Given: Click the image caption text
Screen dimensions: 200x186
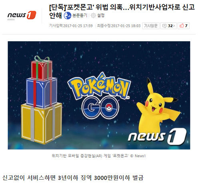Looking at the screenshot, I should tap(99, 156).
